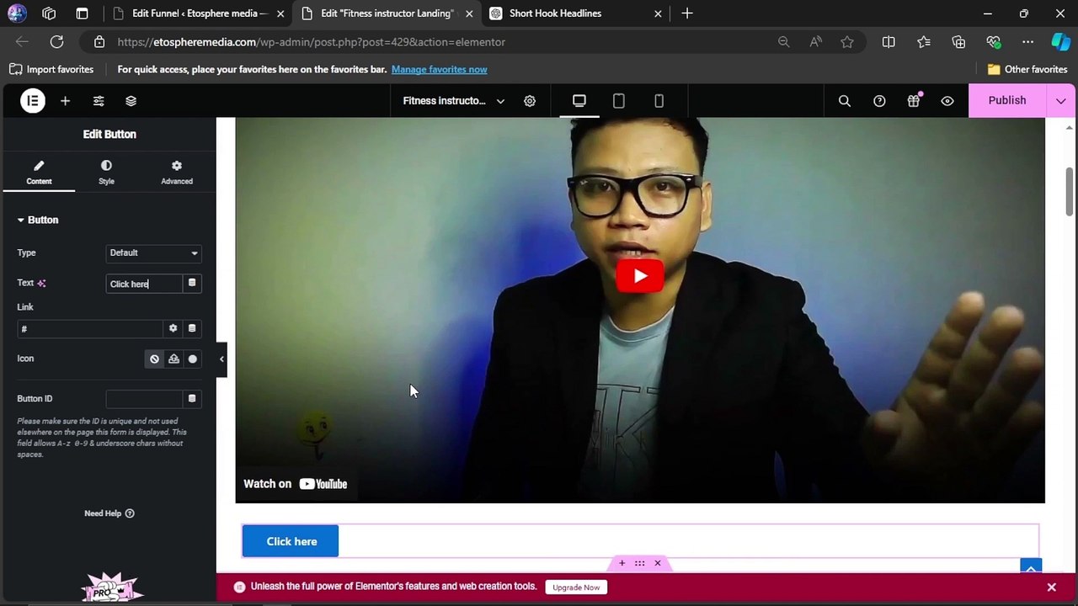This screenshot has width=1078, height=606.
Task: Open the Structure layers panel
Action: point(131,101)
